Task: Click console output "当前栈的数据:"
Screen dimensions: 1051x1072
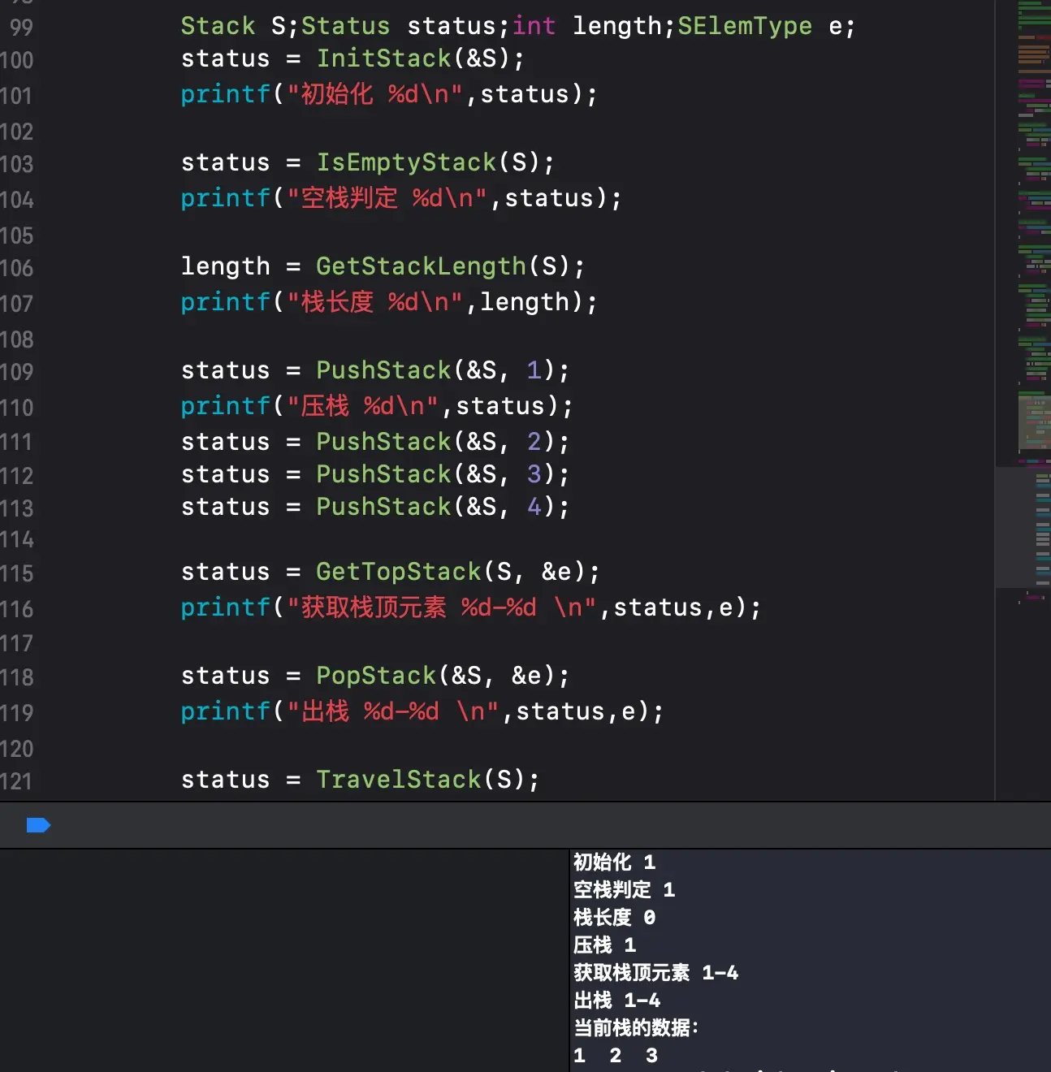Action: click(636, 1028)
